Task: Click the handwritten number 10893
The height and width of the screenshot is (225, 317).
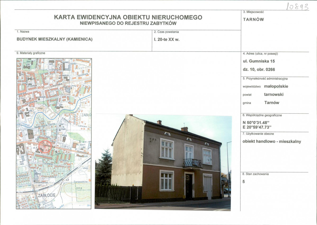Action: (x=298, y=7)
